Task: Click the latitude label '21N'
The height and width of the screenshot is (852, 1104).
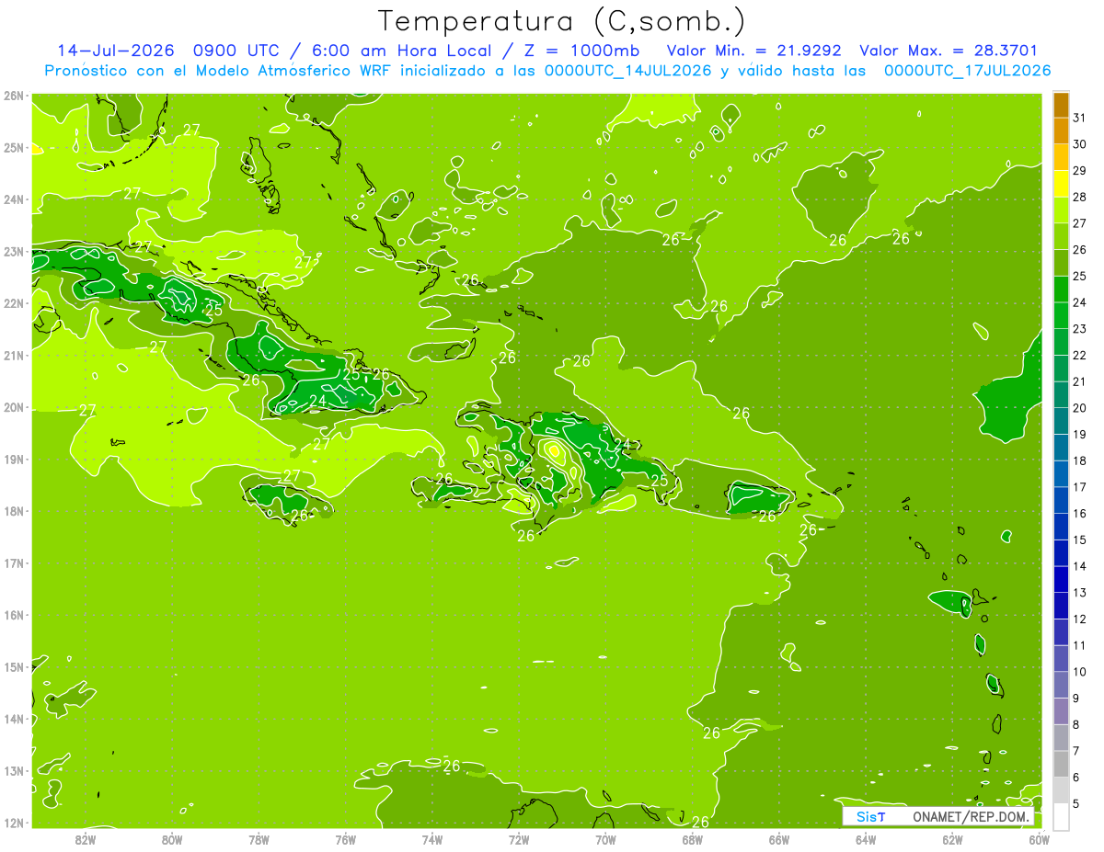Action: tap(14, 355)
